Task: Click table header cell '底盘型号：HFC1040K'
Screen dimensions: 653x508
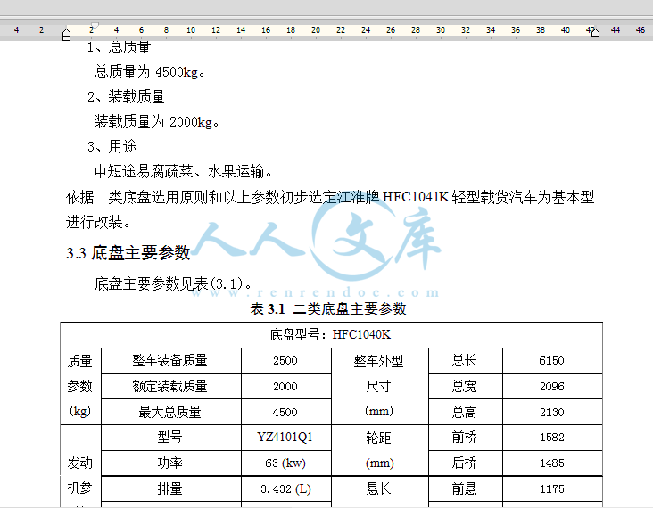Action: point(331,334)
